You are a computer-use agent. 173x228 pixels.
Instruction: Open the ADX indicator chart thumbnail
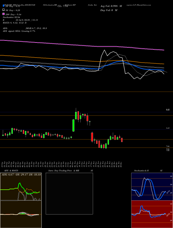(x=21, y=187)
